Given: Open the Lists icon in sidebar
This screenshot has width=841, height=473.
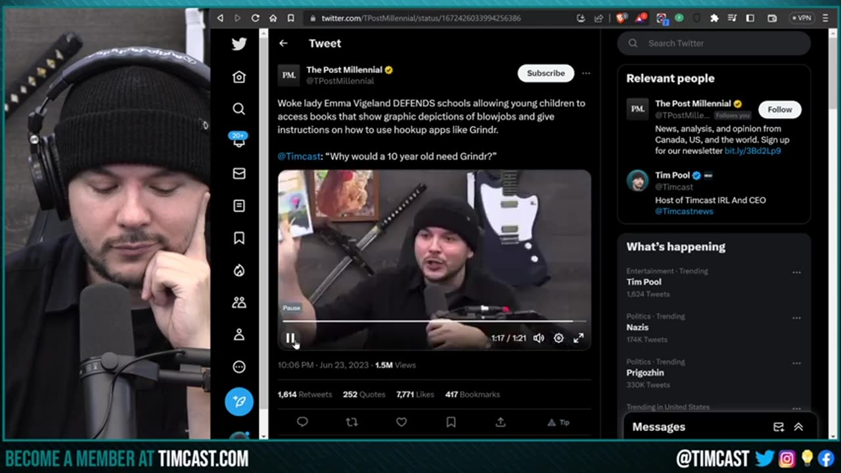Looking at the screenshot, I should click(x=239, y=206).
